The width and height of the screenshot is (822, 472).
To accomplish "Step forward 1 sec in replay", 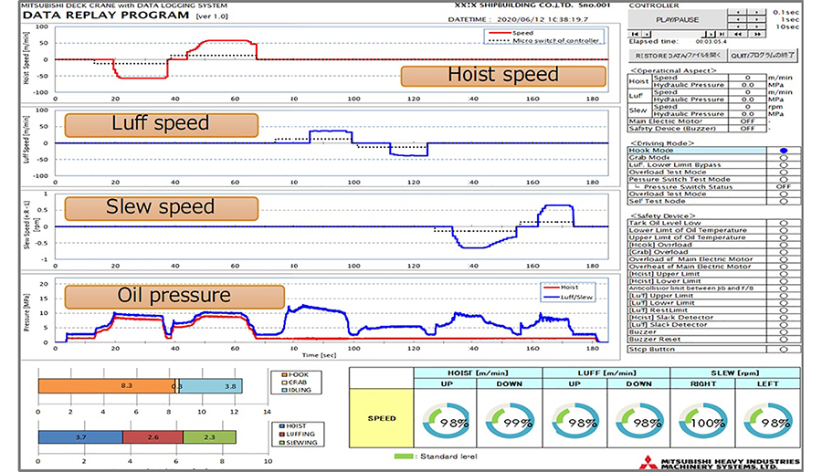I will [756, 19].
